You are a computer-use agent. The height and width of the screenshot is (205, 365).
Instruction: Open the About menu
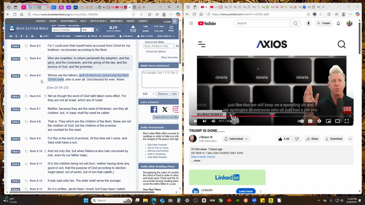point(131,21)
